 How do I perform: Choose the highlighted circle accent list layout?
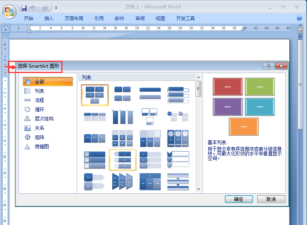(x=122, y=160)
